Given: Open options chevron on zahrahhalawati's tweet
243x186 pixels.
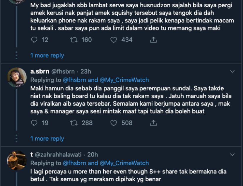Looking at the screenshot, I should pos(232,154).
